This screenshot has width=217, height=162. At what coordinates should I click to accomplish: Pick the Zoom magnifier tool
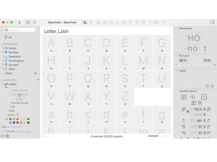click(x=150, y=22)
